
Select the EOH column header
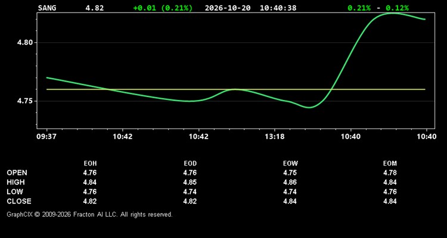pos(90,164)
